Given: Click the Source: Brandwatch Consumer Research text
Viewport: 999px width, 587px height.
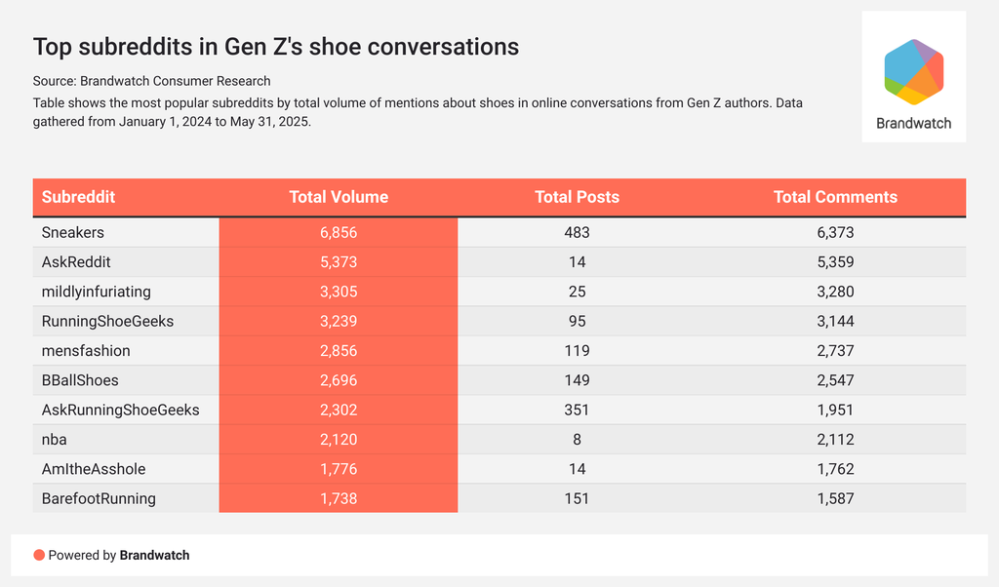Looking at the screenshot, I should click(151, 81).
